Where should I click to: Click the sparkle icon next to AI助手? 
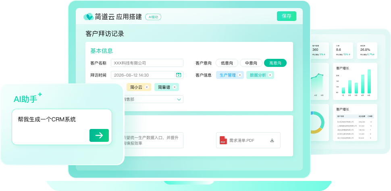pos(40,95)
